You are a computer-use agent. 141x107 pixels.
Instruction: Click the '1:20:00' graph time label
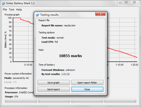click(x=135, y=65)
